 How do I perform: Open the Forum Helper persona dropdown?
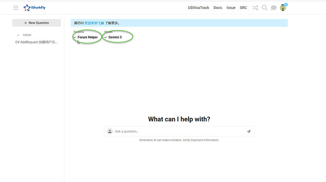86,37
